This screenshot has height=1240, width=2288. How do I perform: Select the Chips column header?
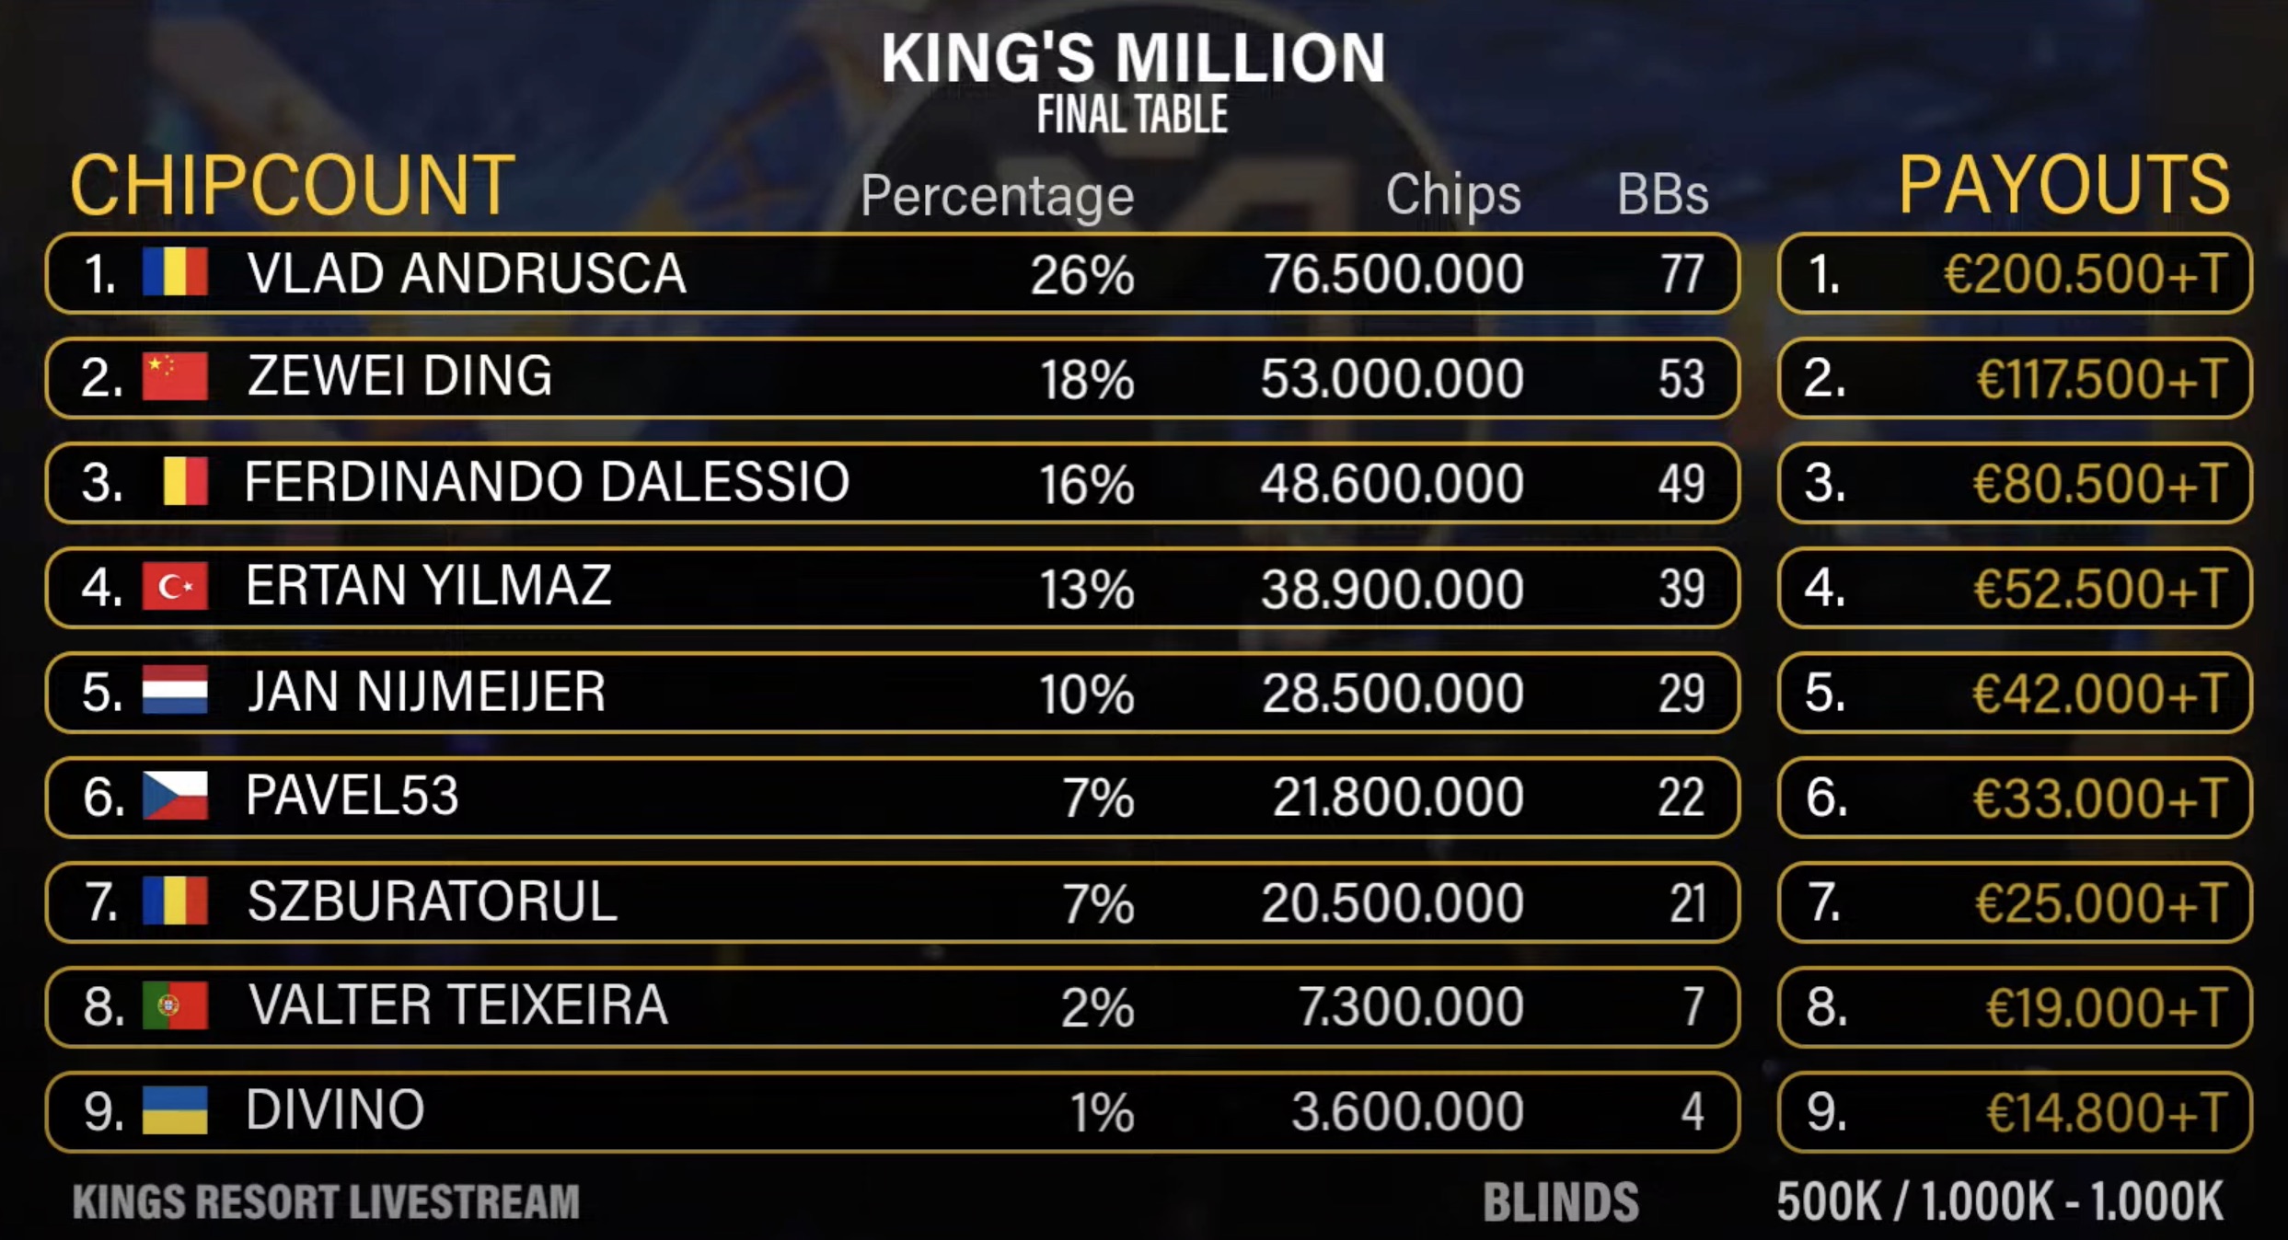click(1453, 195)
